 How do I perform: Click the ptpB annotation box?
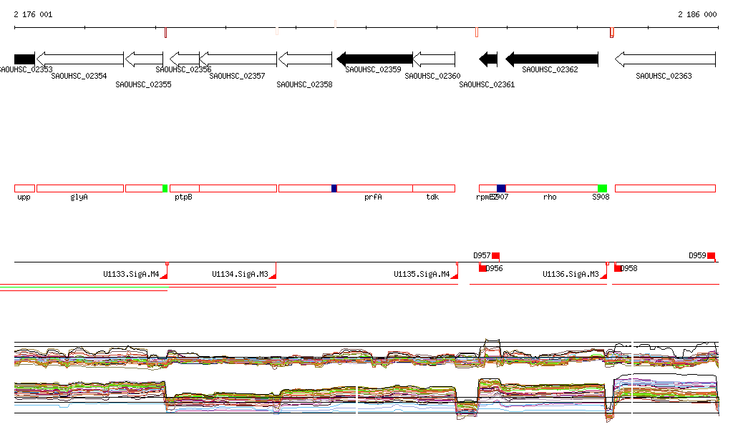tap(185, 189)
